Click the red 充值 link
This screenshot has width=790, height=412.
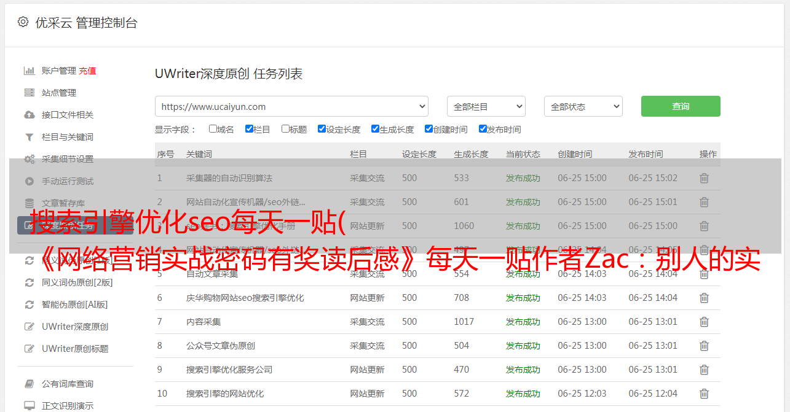pos(87,71)
